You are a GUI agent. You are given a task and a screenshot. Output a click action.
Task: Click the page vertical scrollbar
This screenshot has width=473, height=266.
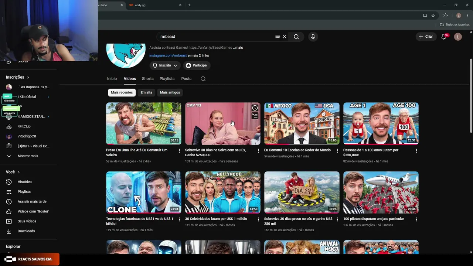coord(471,96)
